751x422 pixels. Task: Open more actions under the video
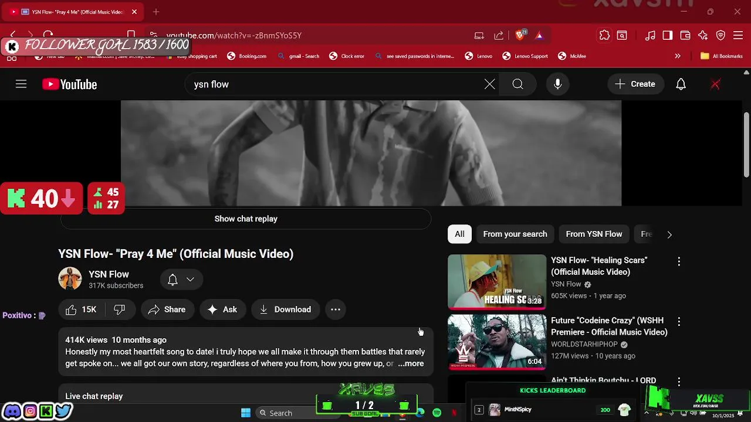(336, 309)
